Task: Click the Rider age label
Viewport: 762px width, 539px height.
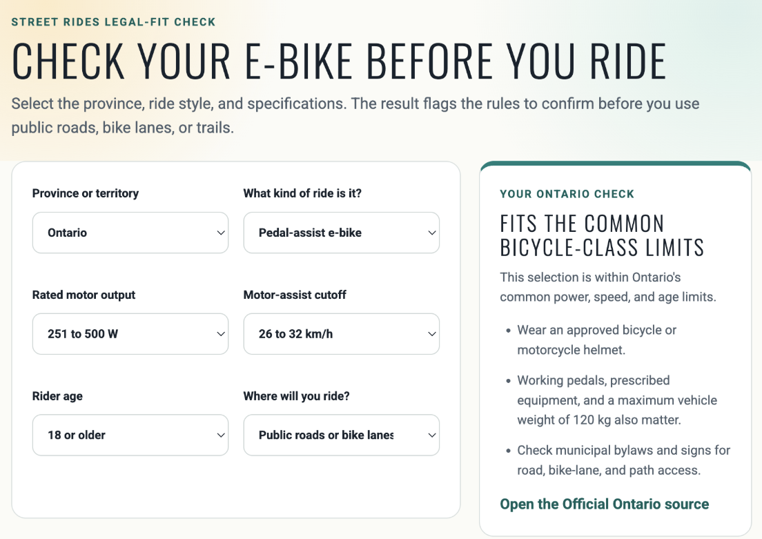Action: (57, 396)
